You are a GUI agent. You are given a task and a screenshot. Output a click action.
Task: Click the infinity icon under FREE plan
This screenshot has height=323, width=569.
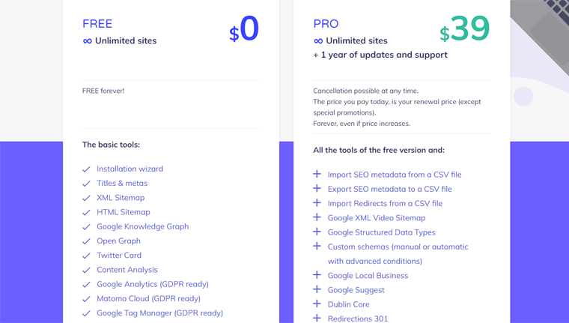pos(87,41)
